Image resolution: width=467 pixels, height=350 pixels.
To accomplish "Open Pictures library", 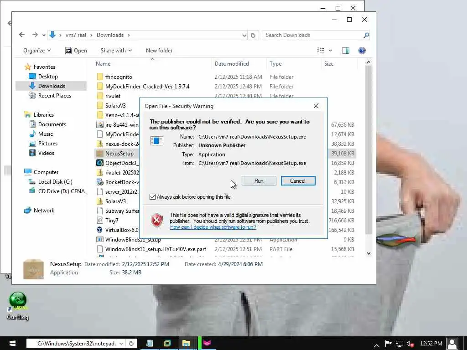I will 47,144.
